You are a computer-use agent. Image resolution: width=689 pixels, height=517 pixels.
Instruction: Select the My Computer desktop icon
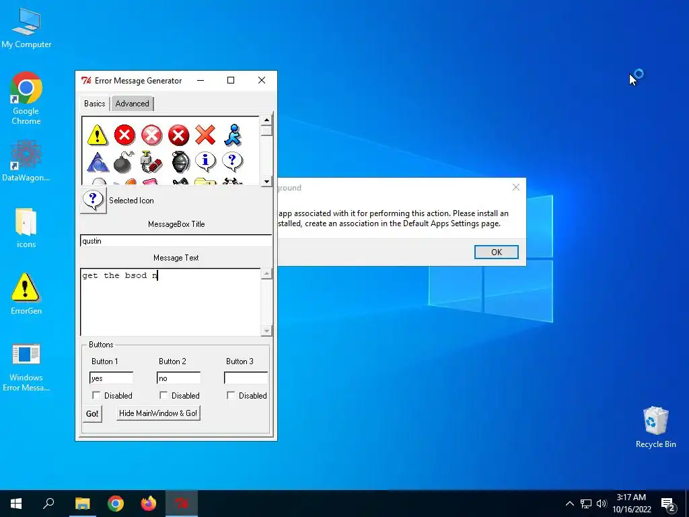point(26,28)
